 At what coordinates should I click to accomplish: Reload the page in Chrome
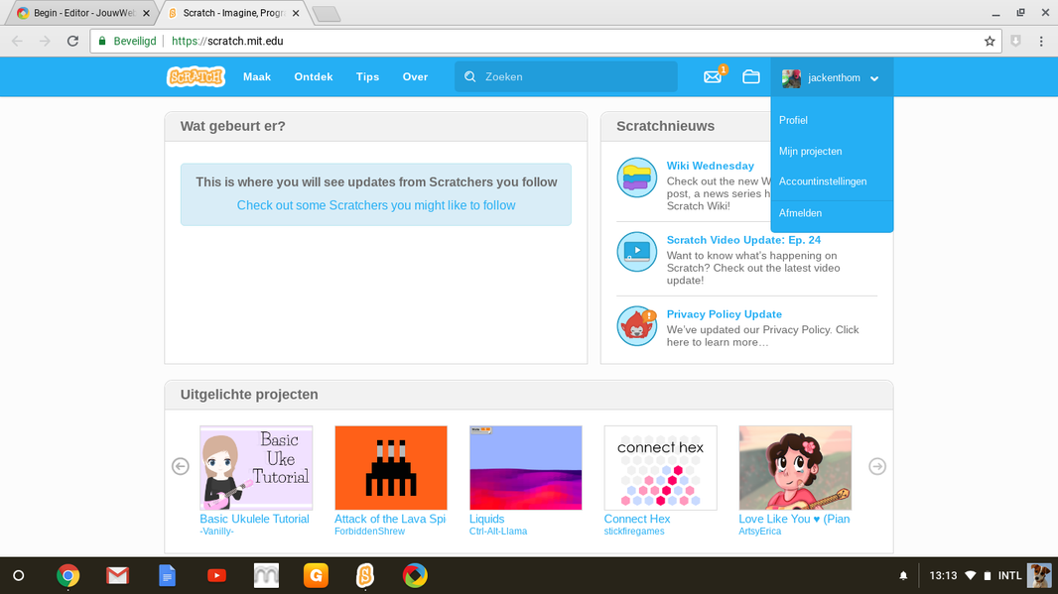(x=72, y=41)
